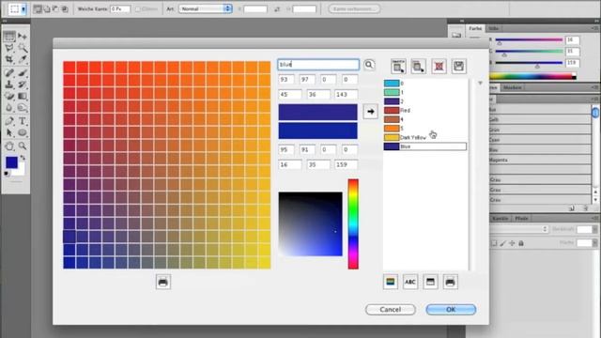Click the lock-all padlock icon in layers panel
This screenshot has height=338, width=601.
click(x=521, y=243)
